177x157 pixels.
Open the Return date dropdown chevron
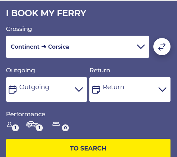(162, 89)
